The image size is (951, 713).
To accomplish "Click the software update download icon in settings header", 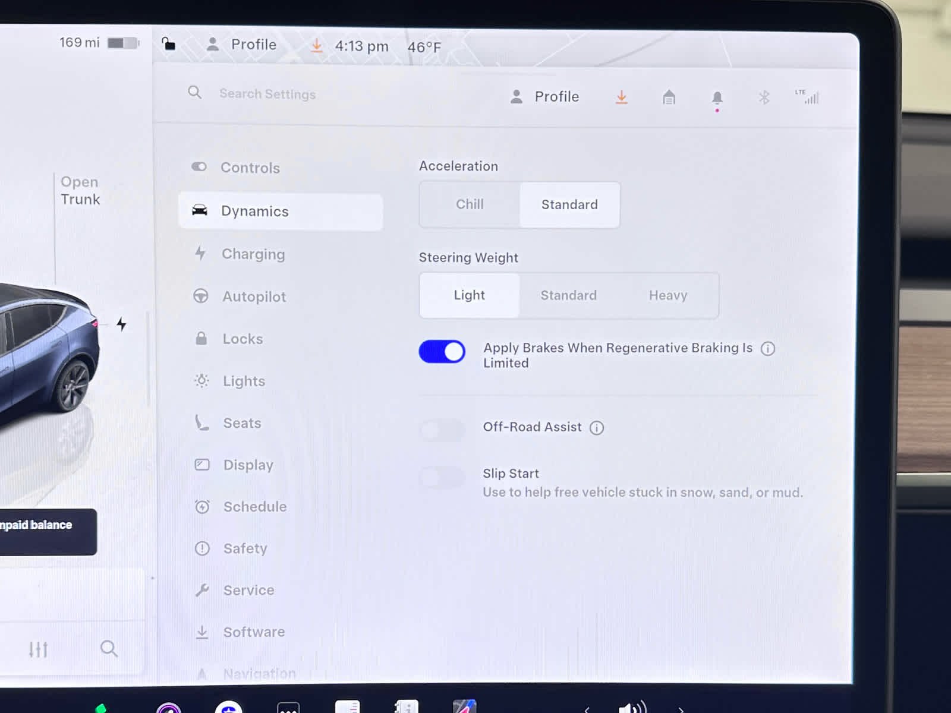I will tap(621, 97).
